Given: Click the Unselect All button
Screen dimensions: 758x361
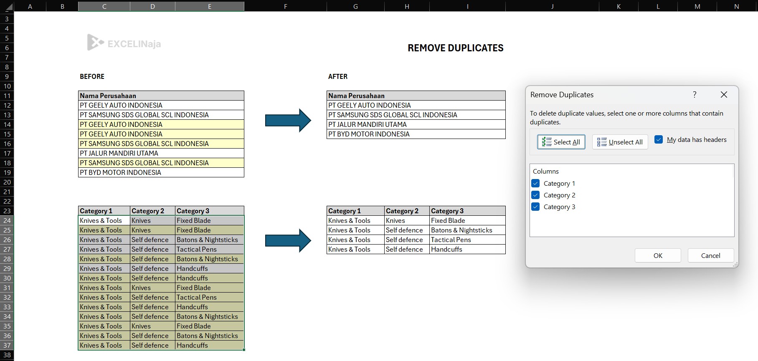Looking at the screenshot, I should click(620, 142).
